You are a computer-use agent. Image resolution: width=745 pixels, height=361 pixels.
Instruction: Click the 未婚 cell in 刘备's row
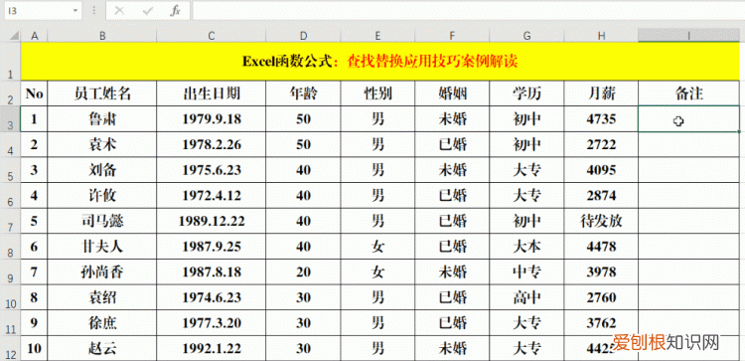pyautogui.click(x=452, y=170)
